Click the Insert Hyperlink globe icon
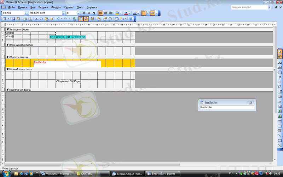Screen dimensions: 283x177 coord(74,19)
